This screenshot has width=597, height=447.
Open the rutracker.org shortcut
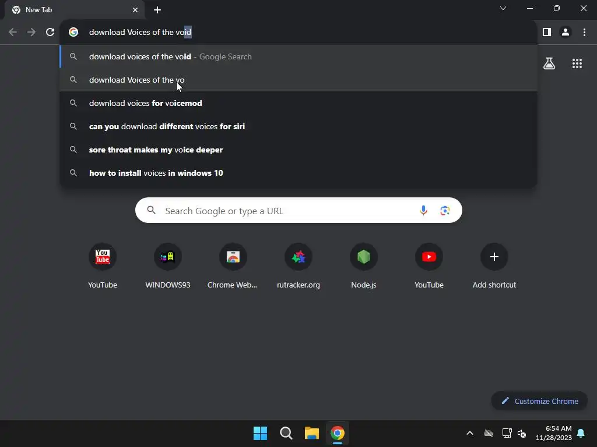coord(298,266)
